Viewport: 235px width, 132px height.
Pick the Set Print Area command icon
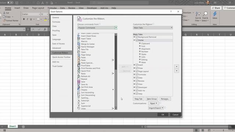tap(79, 87)
